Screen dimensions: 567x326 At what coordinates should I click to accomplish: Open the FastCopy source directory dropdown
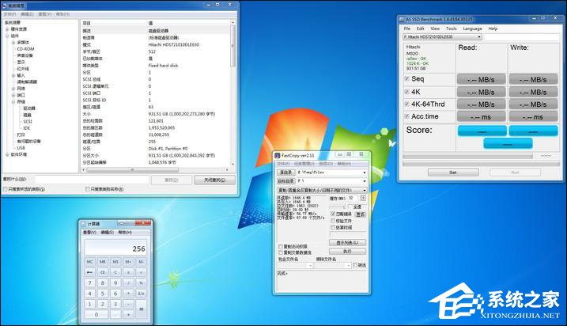pos(364,172)
